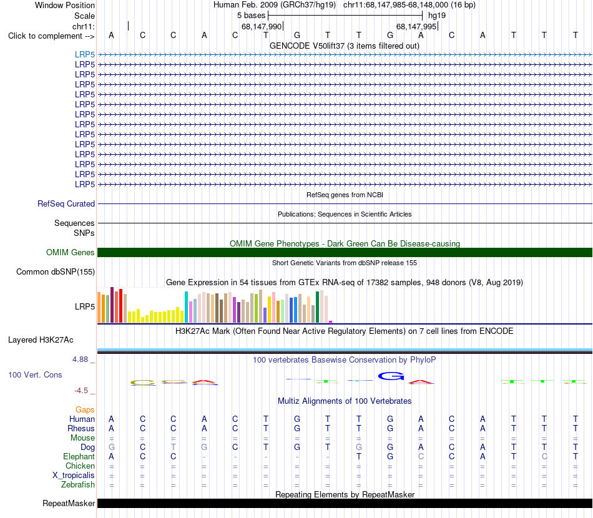Viewport: 593px width, 518px height.
Task: Click '100 vertebrates Basewise Conservation by PhyloP' title
Action: (345, 360)
